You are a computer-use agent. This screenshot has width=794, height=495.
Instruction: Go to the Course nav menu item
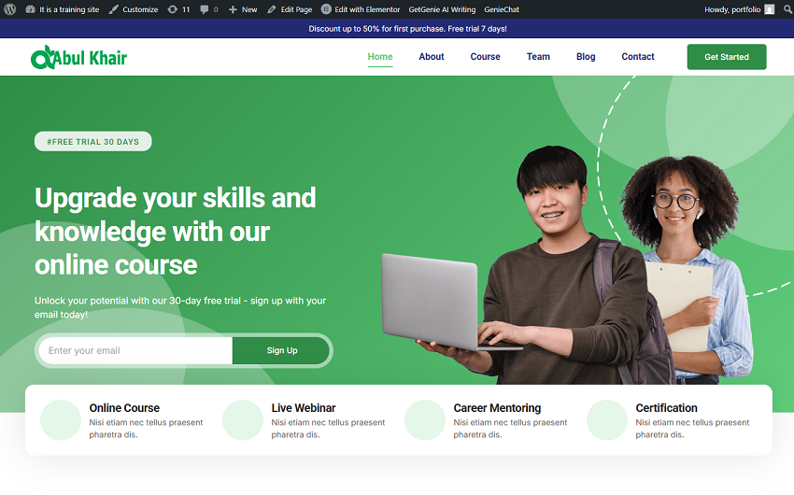485,57
